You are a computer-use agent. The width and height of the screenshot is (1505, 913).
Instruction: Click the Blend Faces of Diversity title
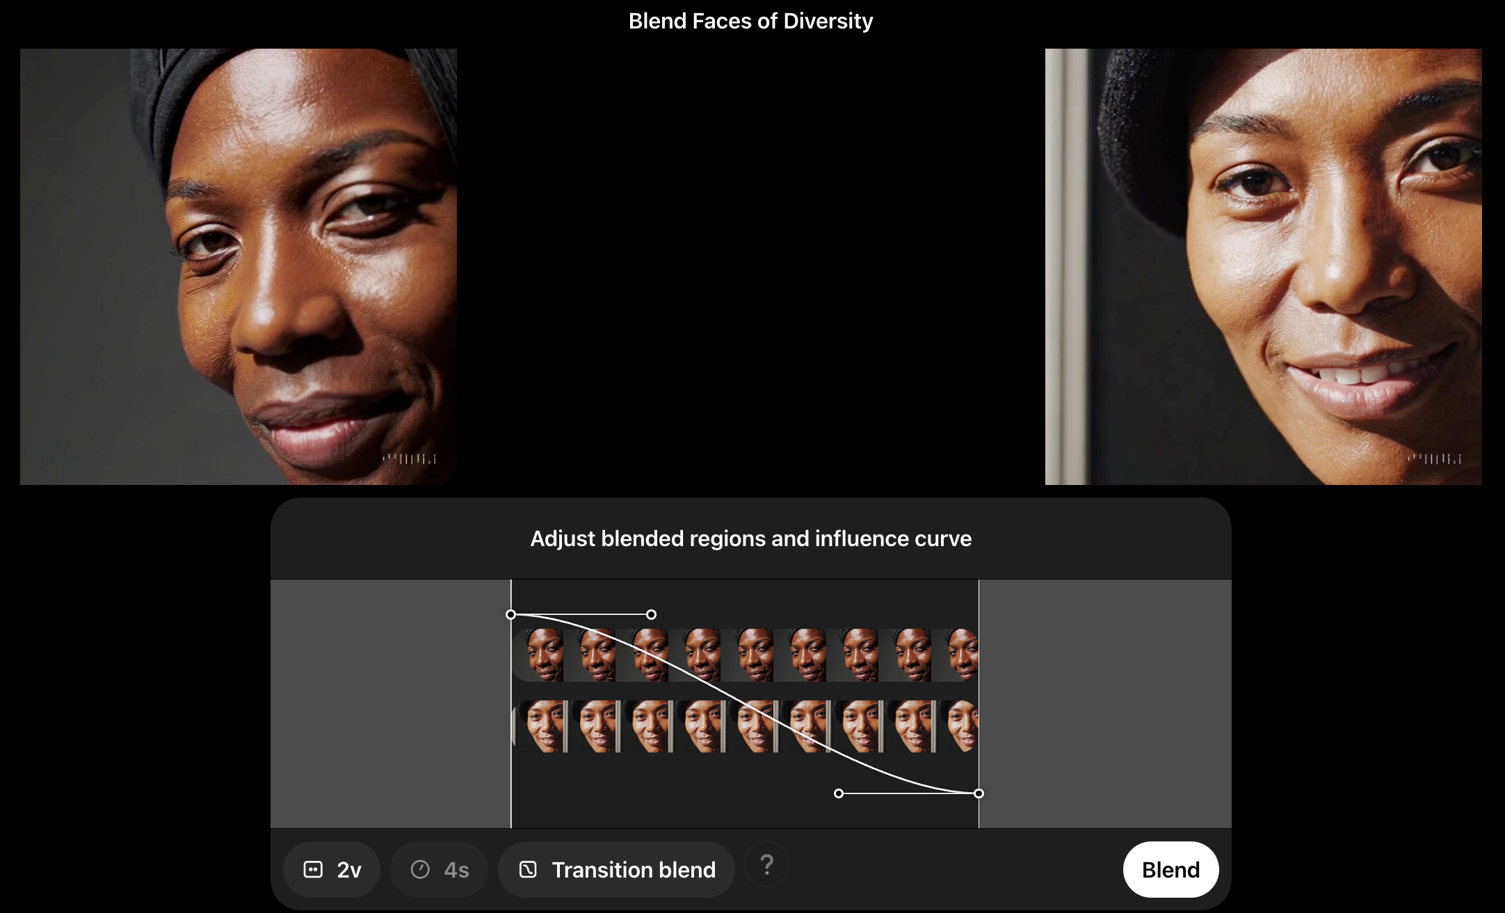(x=750, y=21)
